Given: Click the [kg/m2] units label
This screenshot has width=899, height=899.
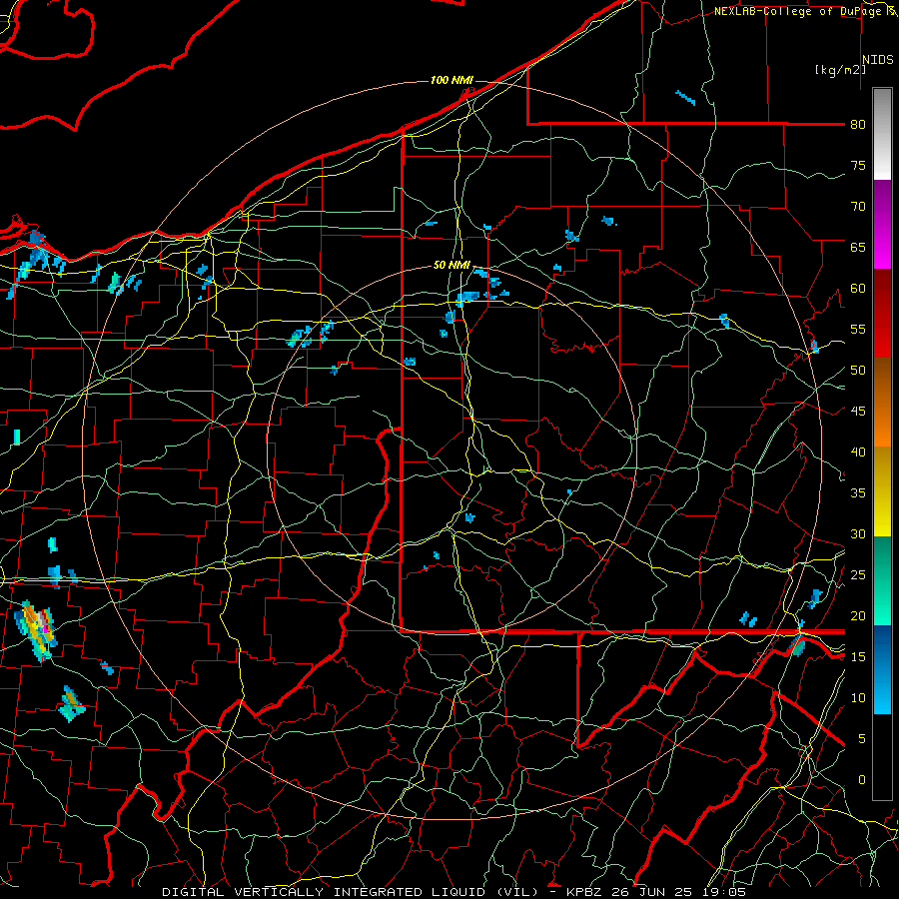Looking at the screenshot, I should tap(840, 70).
